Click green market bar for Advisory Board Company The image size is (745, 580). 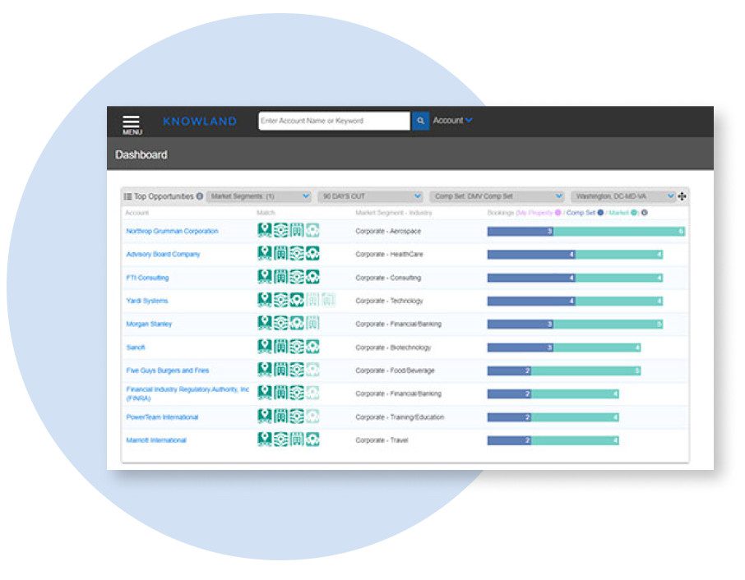click(x=619, y=255)
